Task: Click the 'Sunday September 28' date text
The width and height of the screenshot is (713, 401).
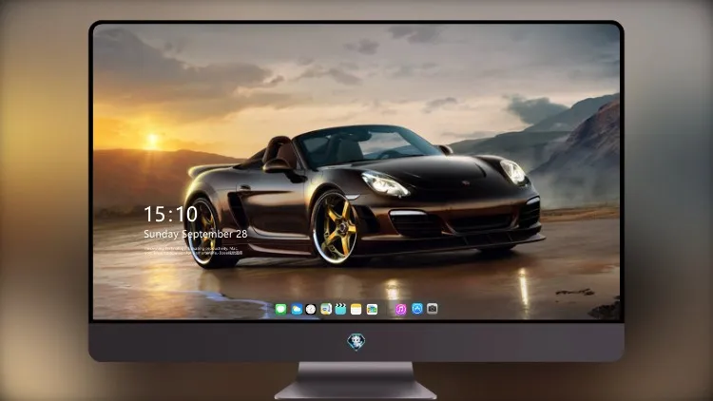Action: click(x=196, y=234)
